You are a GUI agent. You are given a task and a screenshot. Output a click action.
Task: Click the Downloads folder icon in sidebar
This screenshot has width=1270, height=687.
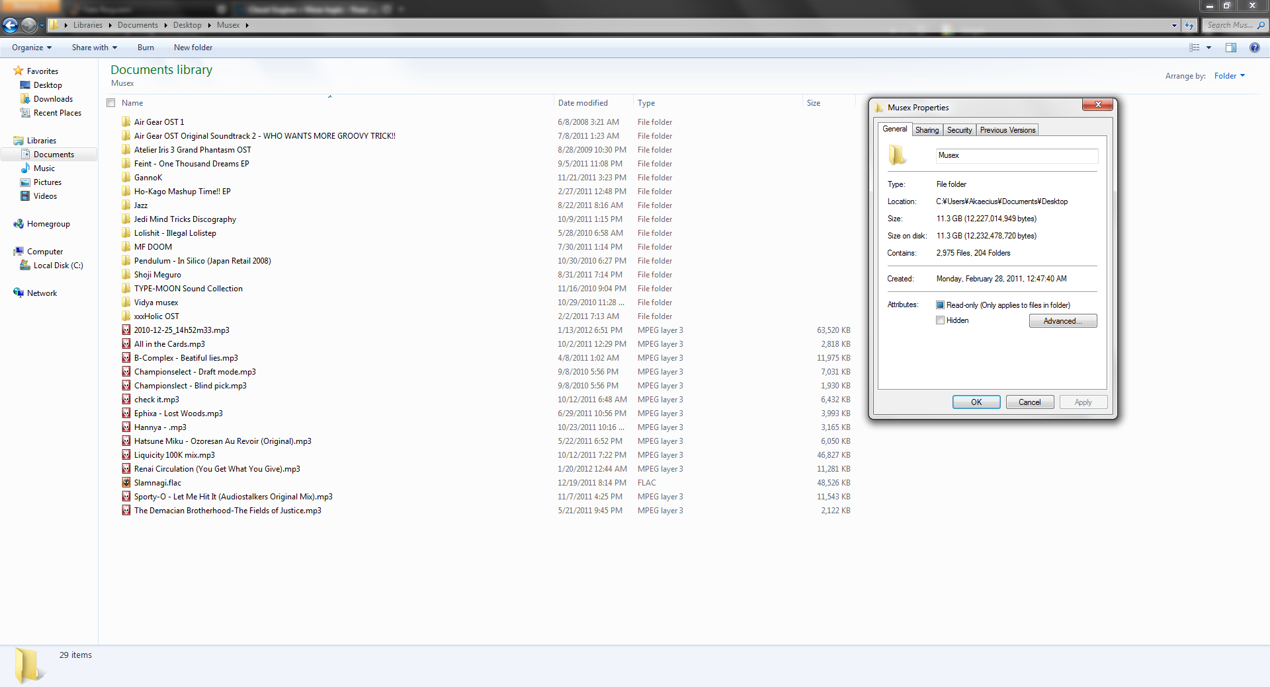point(25,99)
